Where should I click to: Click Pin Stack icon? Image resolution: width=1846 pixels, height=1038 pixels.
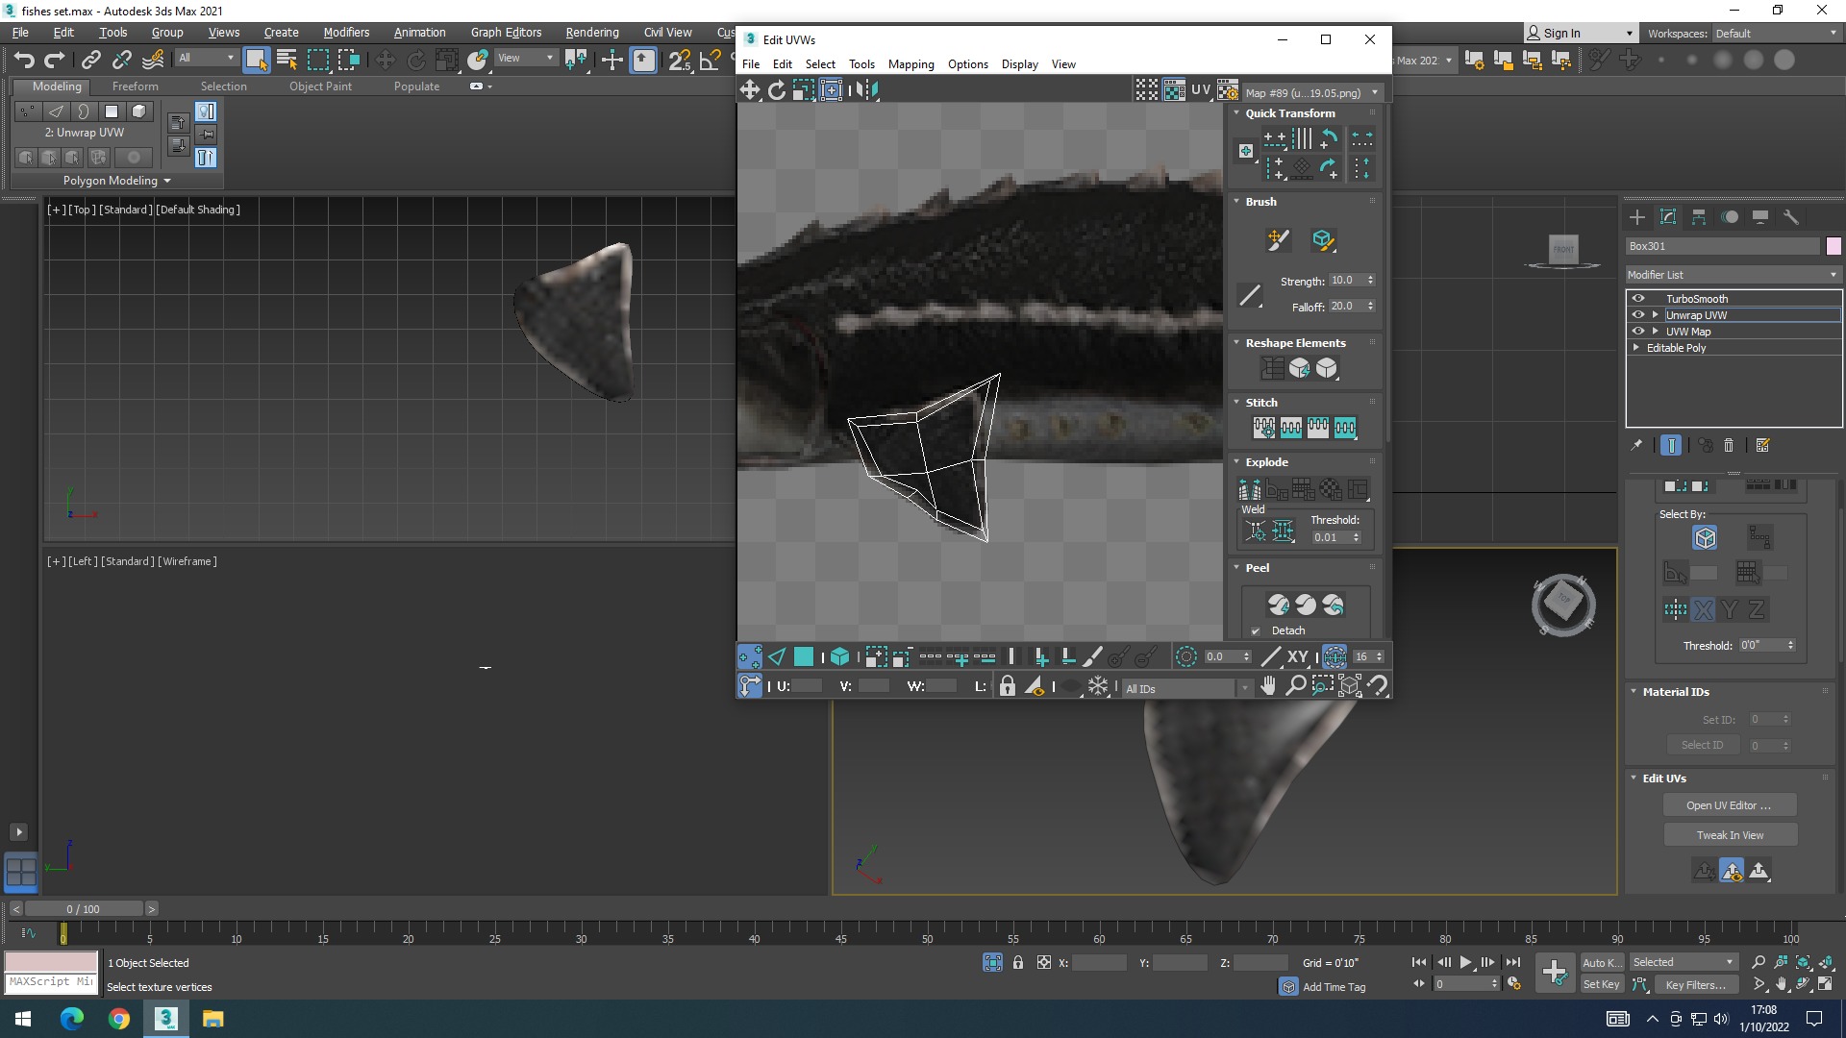[1636, 445]
